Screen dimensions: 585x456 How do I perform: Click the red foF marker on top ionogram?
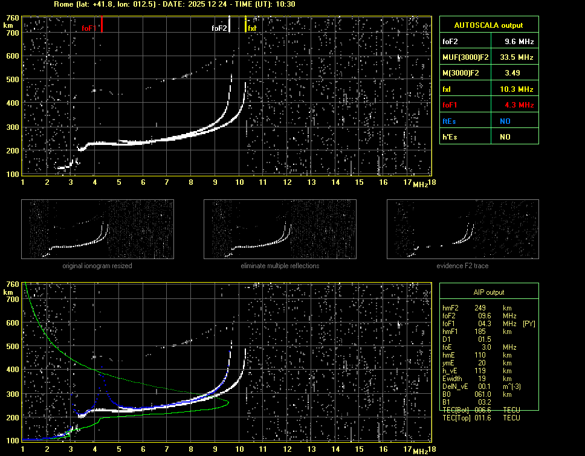click(102, 25)
